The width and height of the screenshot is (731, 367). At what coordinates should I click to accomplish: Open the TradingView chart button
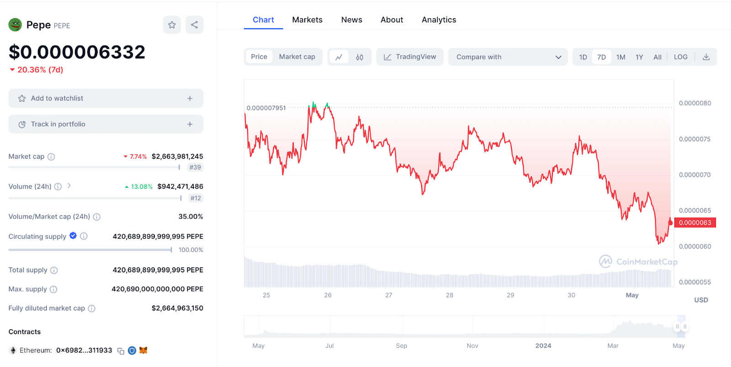coord(410,57)
